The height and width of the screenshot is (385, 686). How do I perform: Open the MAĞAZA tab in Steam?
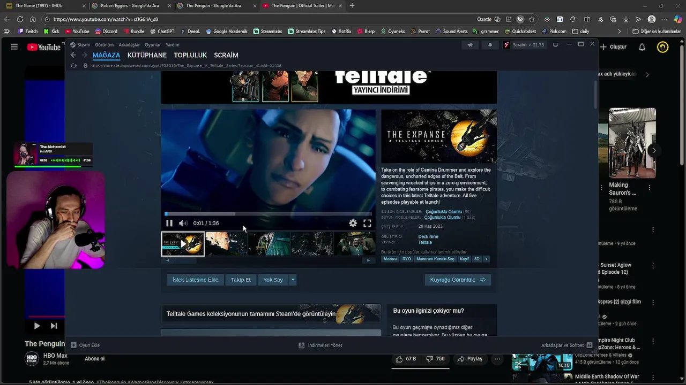pos(106,55)
